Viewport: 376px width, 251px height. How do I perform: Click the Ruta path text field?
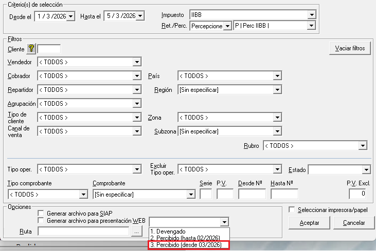pyautogui.click(x=83, y=232)
